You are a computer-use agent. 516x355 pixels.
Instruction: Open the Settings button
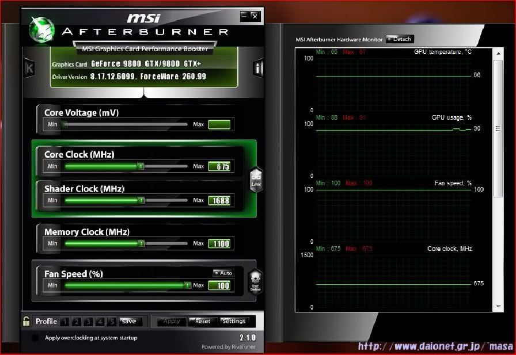(234, 322)
